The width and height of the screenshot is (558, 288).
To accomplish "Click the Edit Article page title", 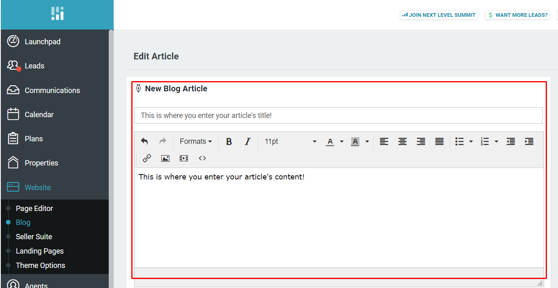I will tap(156, 56).
